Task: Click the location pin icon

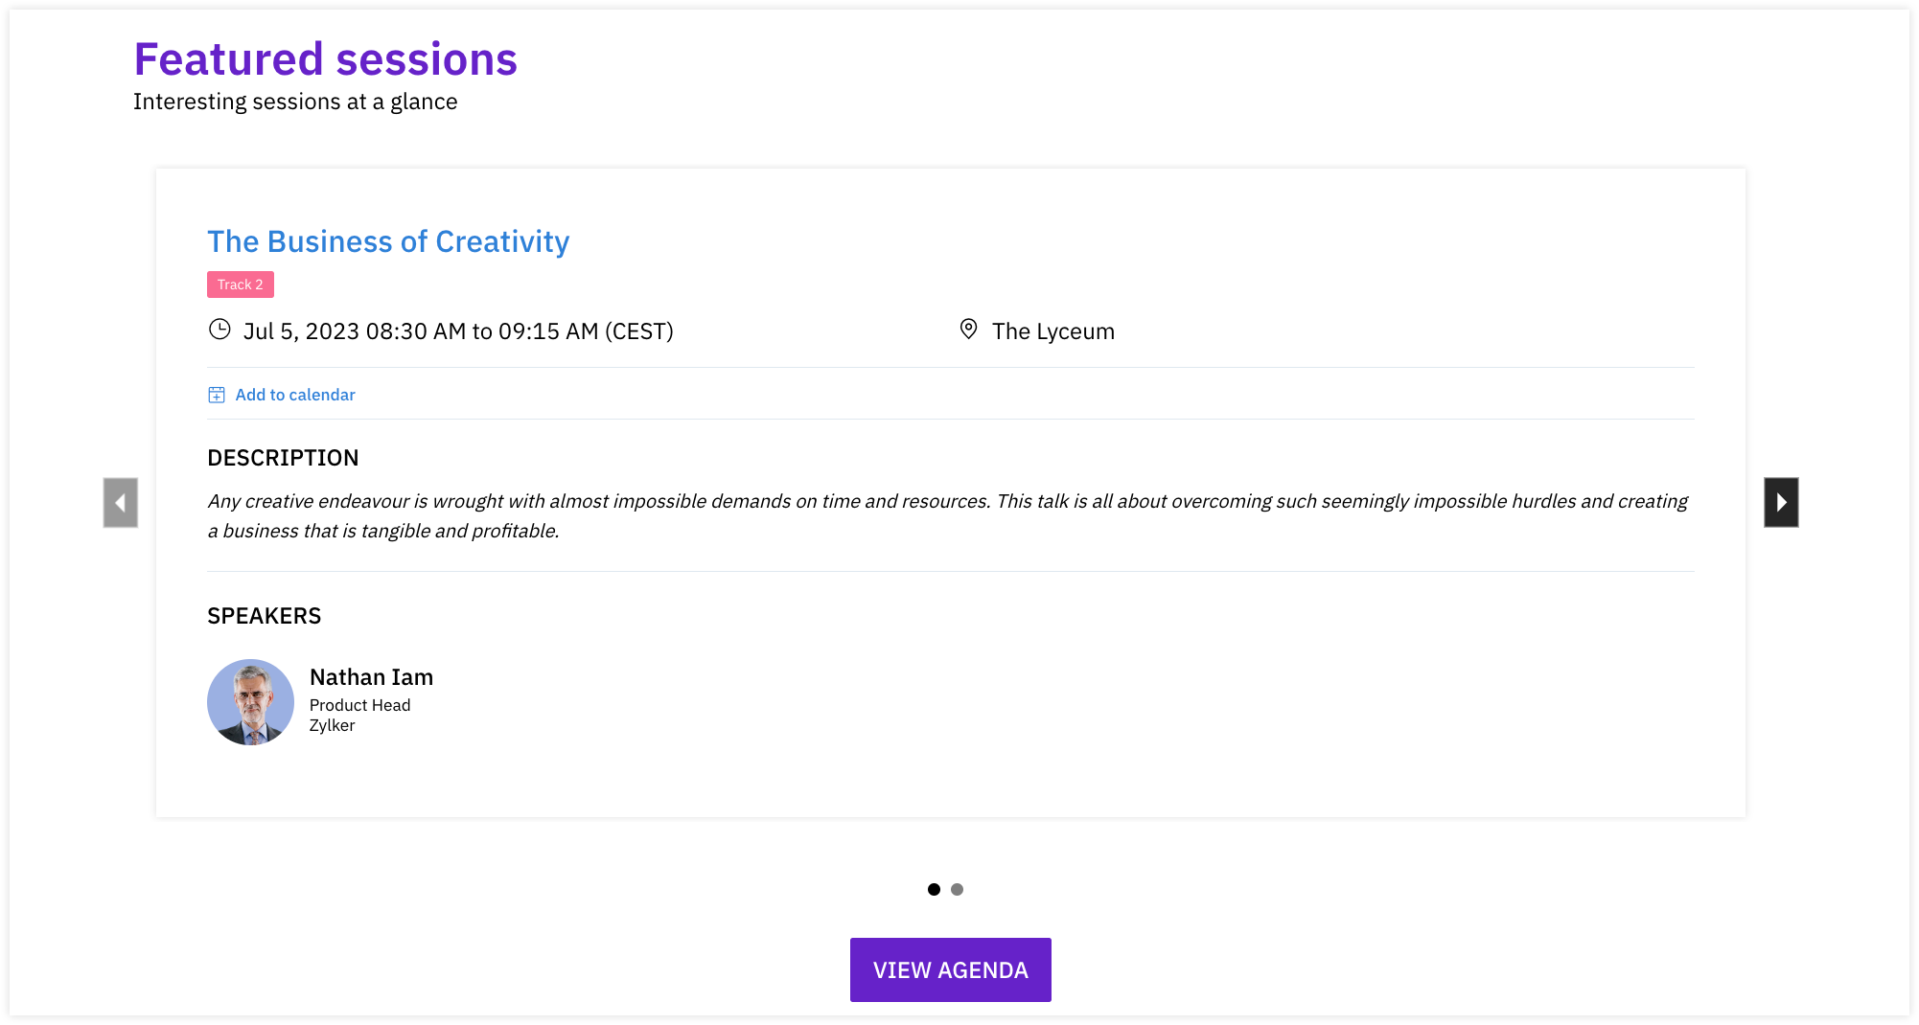Action: pos(968,330)
